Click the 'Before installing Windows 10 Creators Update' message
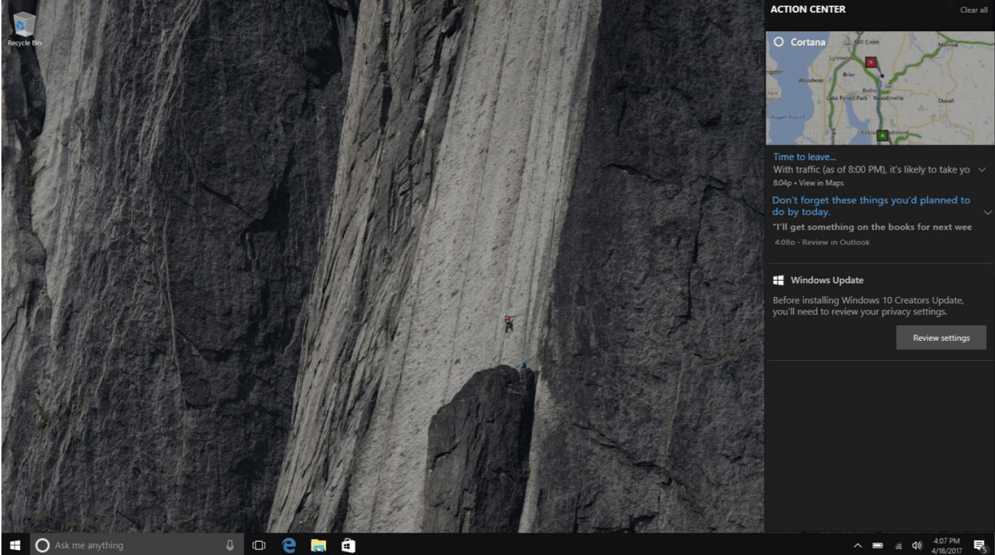 coord(868,306)
